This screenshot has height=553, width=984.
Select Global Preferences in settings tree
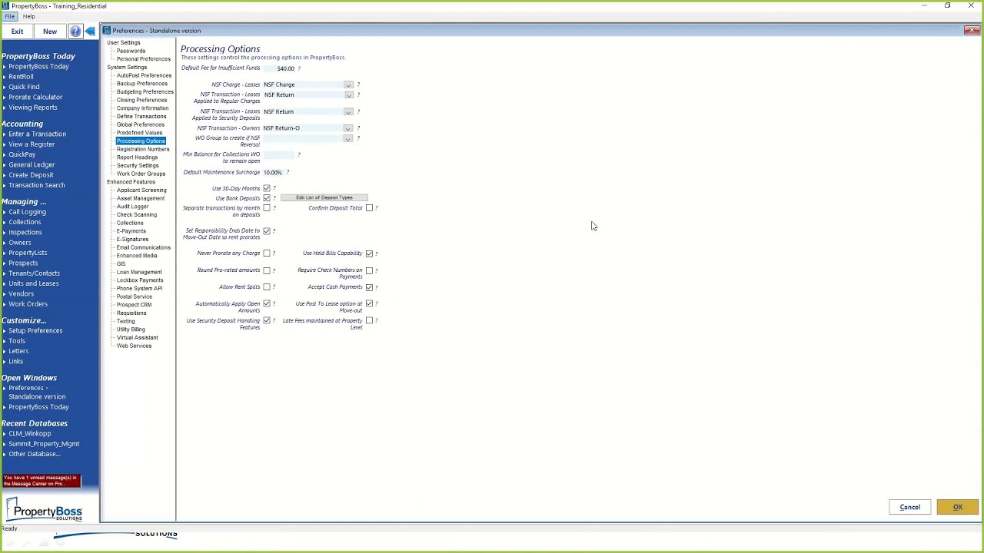(140, 124)
